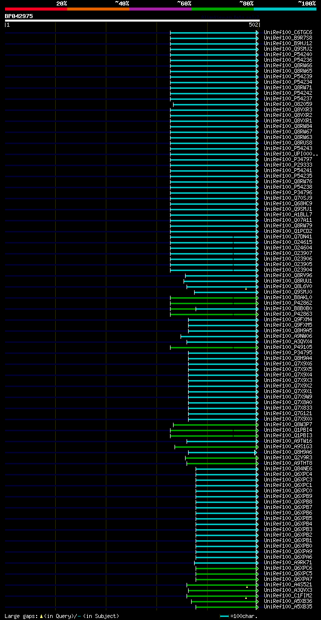Select the UniRef100_A9NW06 label

tap(288, 336)
